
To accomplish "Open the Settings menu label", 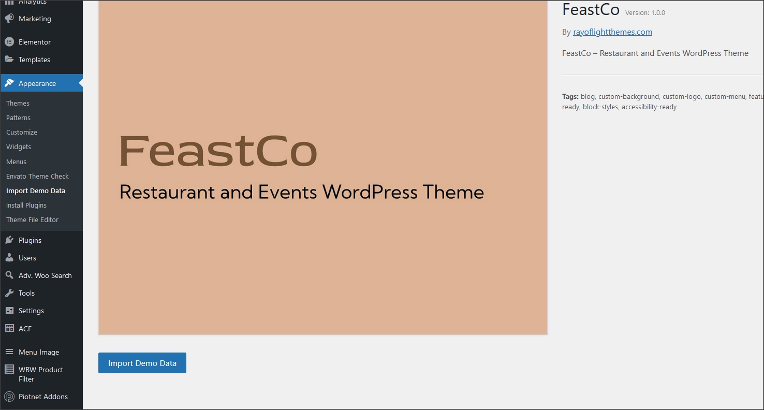I will pos(31,311).
